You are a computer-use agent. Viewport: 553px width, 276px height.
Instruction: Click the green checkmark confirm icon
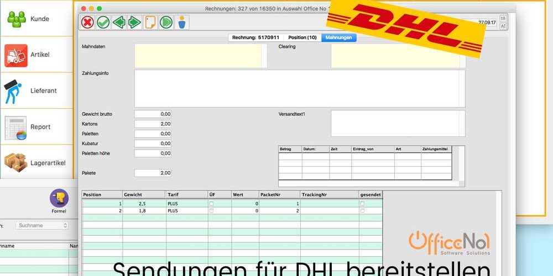[103, 22]
